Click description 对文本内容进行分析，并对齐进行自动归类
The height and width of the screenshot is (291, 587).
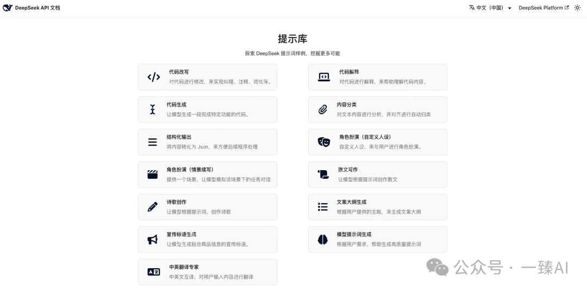[384, 114]
